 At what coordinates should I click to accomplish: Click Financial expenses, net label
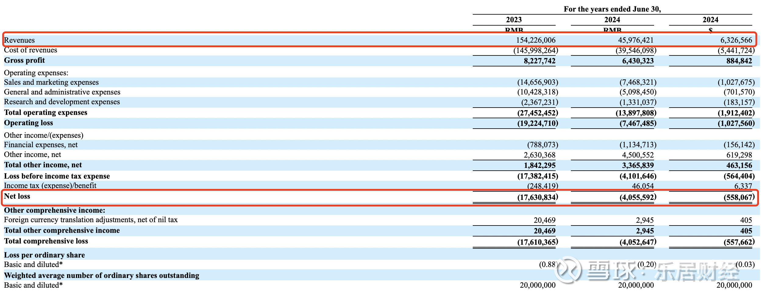pos(41,145)
